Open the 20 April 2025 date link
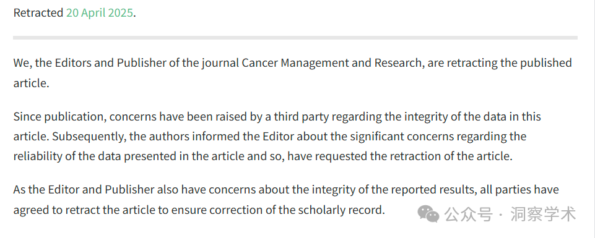 click(x=100, y=13)
